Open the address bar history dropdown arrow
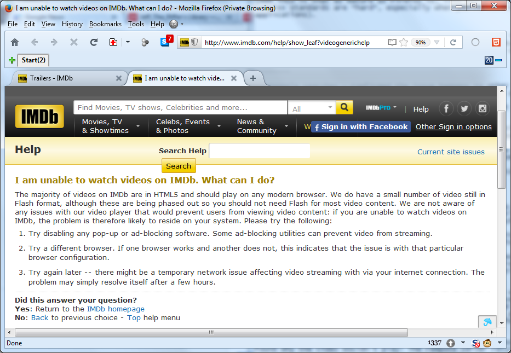This screenshot has width=511, height=353. point(437,42)
